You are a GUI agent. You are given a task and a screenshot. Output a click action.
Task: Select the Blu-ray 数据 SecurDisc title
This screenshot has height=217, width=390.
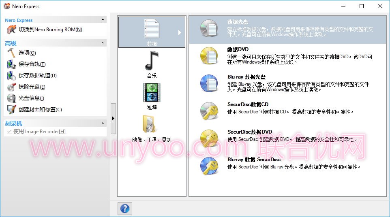[x=254, y=160]
